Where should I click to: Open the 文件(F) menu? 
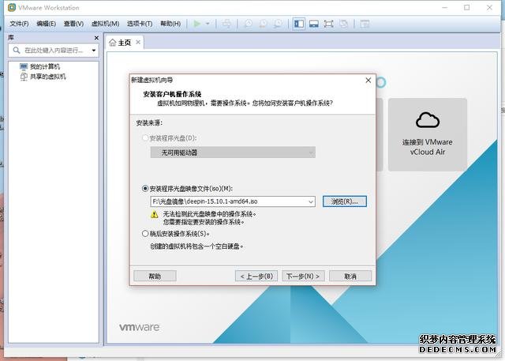19,24
